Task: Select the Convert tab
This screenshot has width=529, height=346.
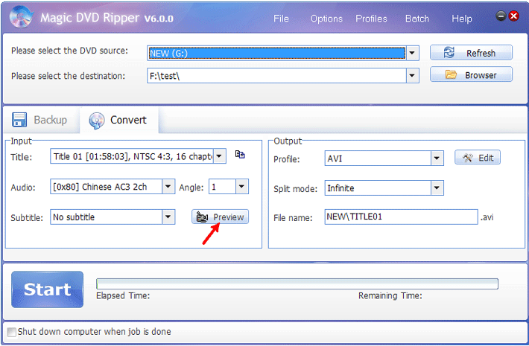Action: pos(118,120)
